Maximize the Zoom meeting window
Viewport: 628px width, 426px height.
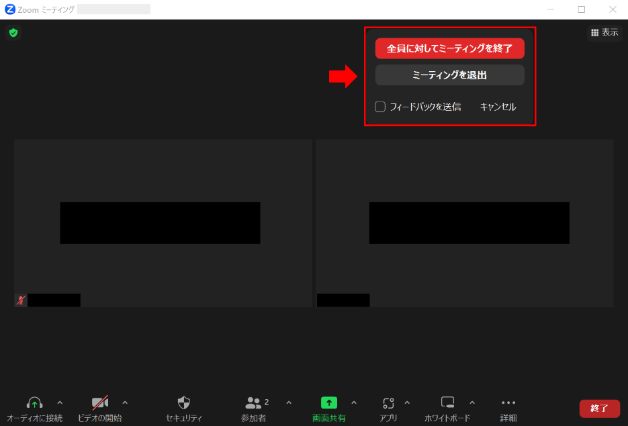(x=582, y=9)
